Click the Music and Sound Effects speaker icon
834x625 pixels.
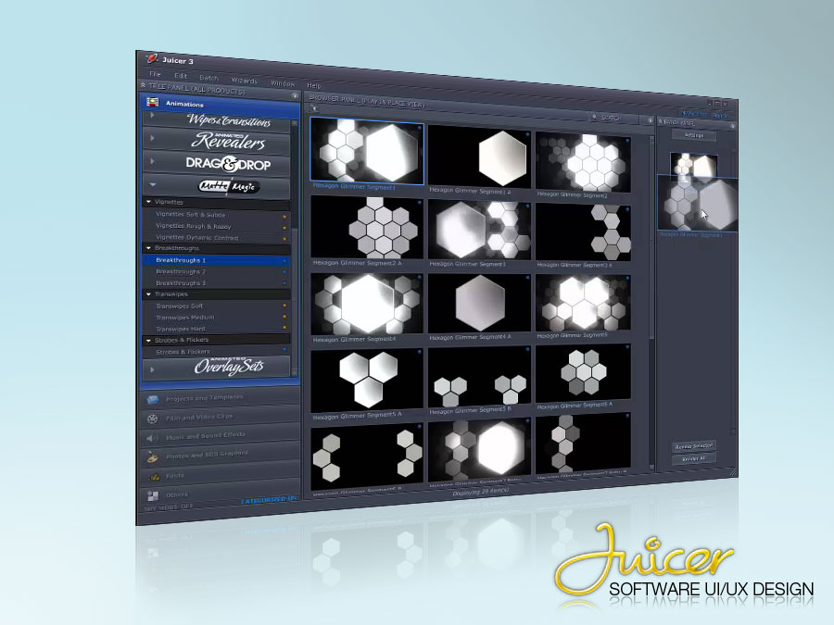[153, 438]
